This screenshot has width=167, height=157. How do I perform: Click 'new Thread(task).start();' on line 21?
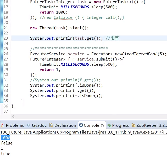(x=59, y=28)
